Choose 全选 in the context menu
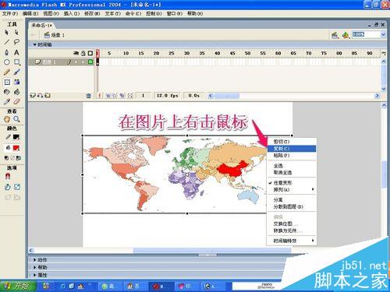Image resolution: width=390 pixels, height=292 pixels. 292,166
